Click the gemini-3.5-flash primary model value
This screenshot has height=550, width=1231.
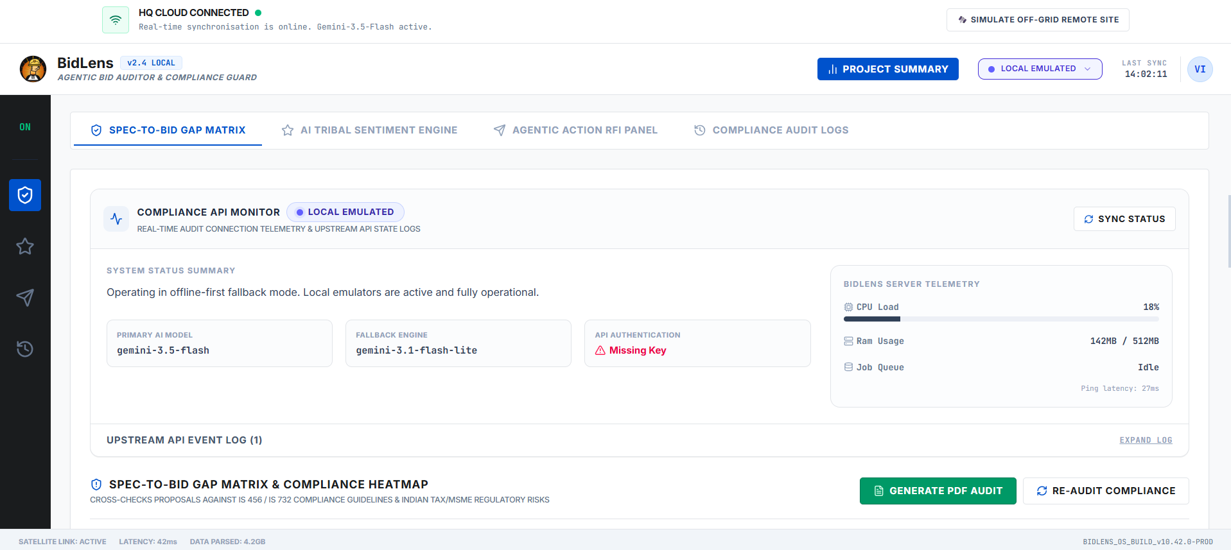pos(163,350)
